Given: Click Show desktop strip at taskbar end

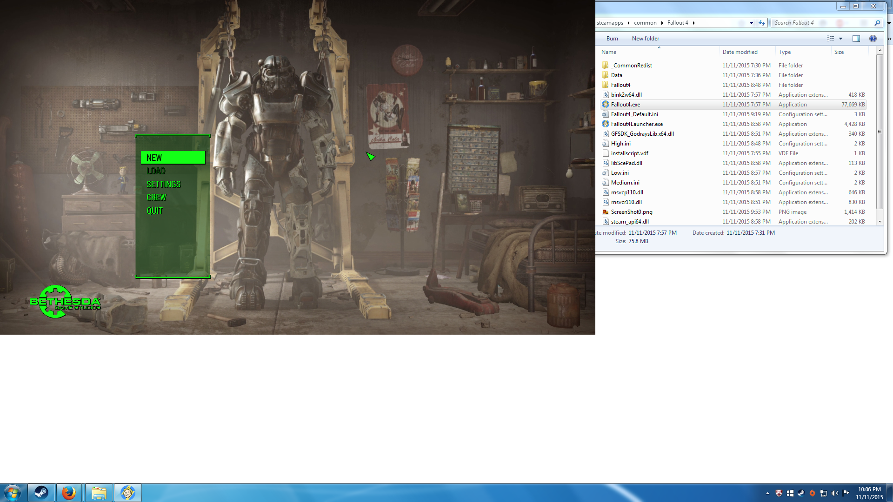Looking at the screenshot, I should [889, 493].
